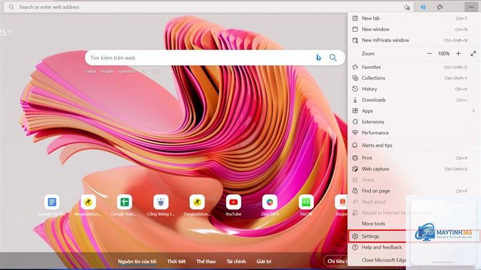This screenshot has height=270, width=481.
Task: Open the Cổng thông tin quick link tile
Action: 161,205
